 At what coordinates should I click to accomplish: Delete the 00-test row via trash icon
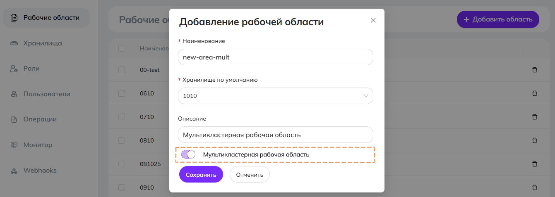pyautogui.click(x=534, y=70)
